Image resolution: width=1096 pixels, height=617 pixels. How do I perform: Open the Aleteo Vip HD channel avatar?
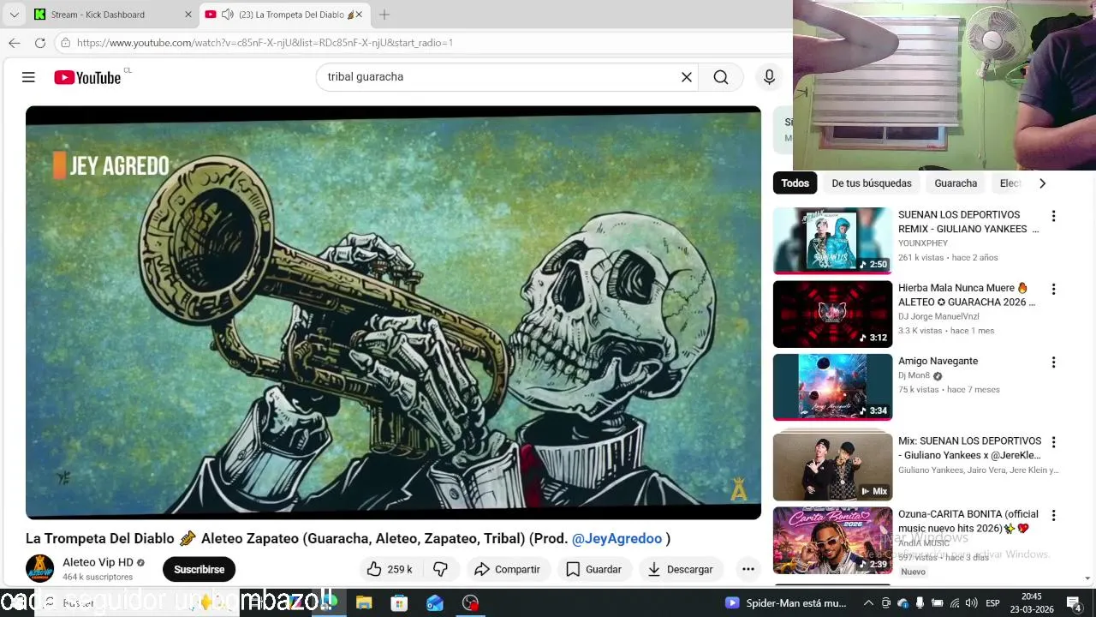pos(39,569)
